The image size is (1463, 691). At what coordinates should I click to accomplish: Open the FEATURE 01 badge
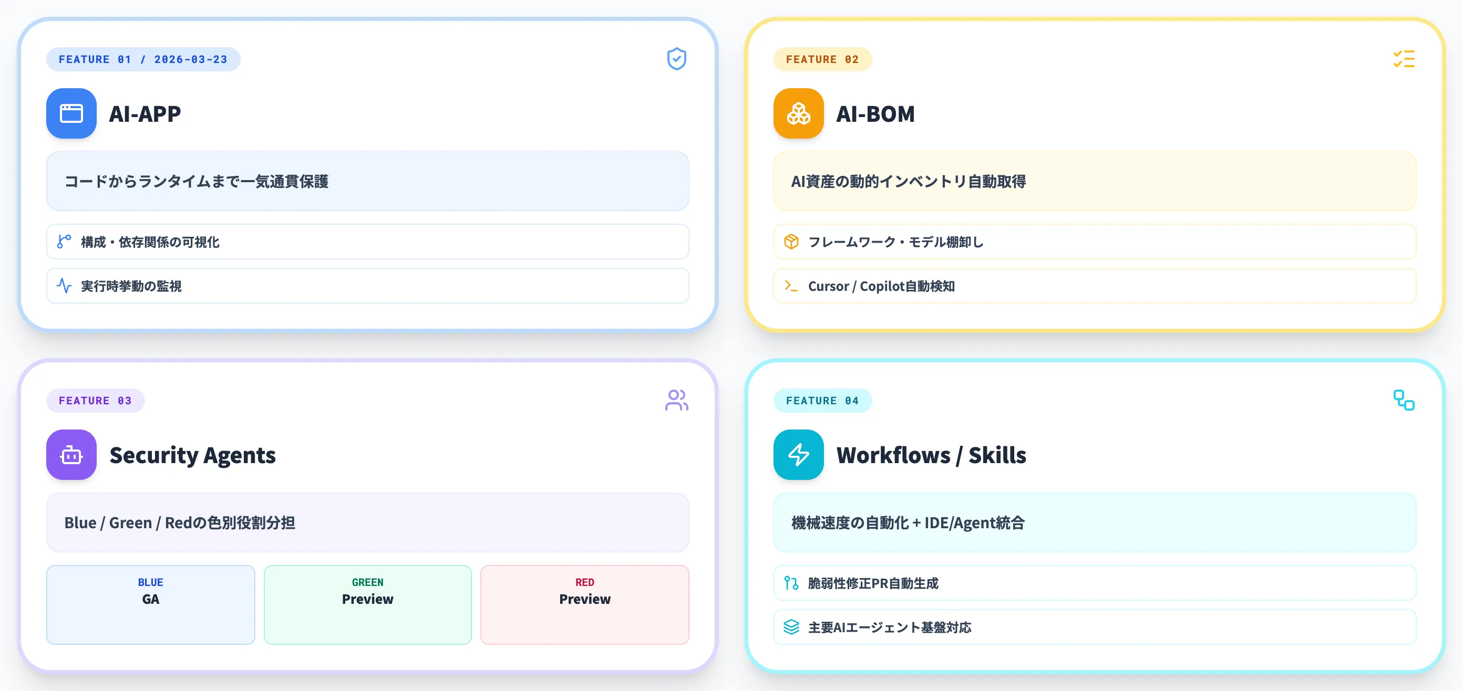point(142,59)
